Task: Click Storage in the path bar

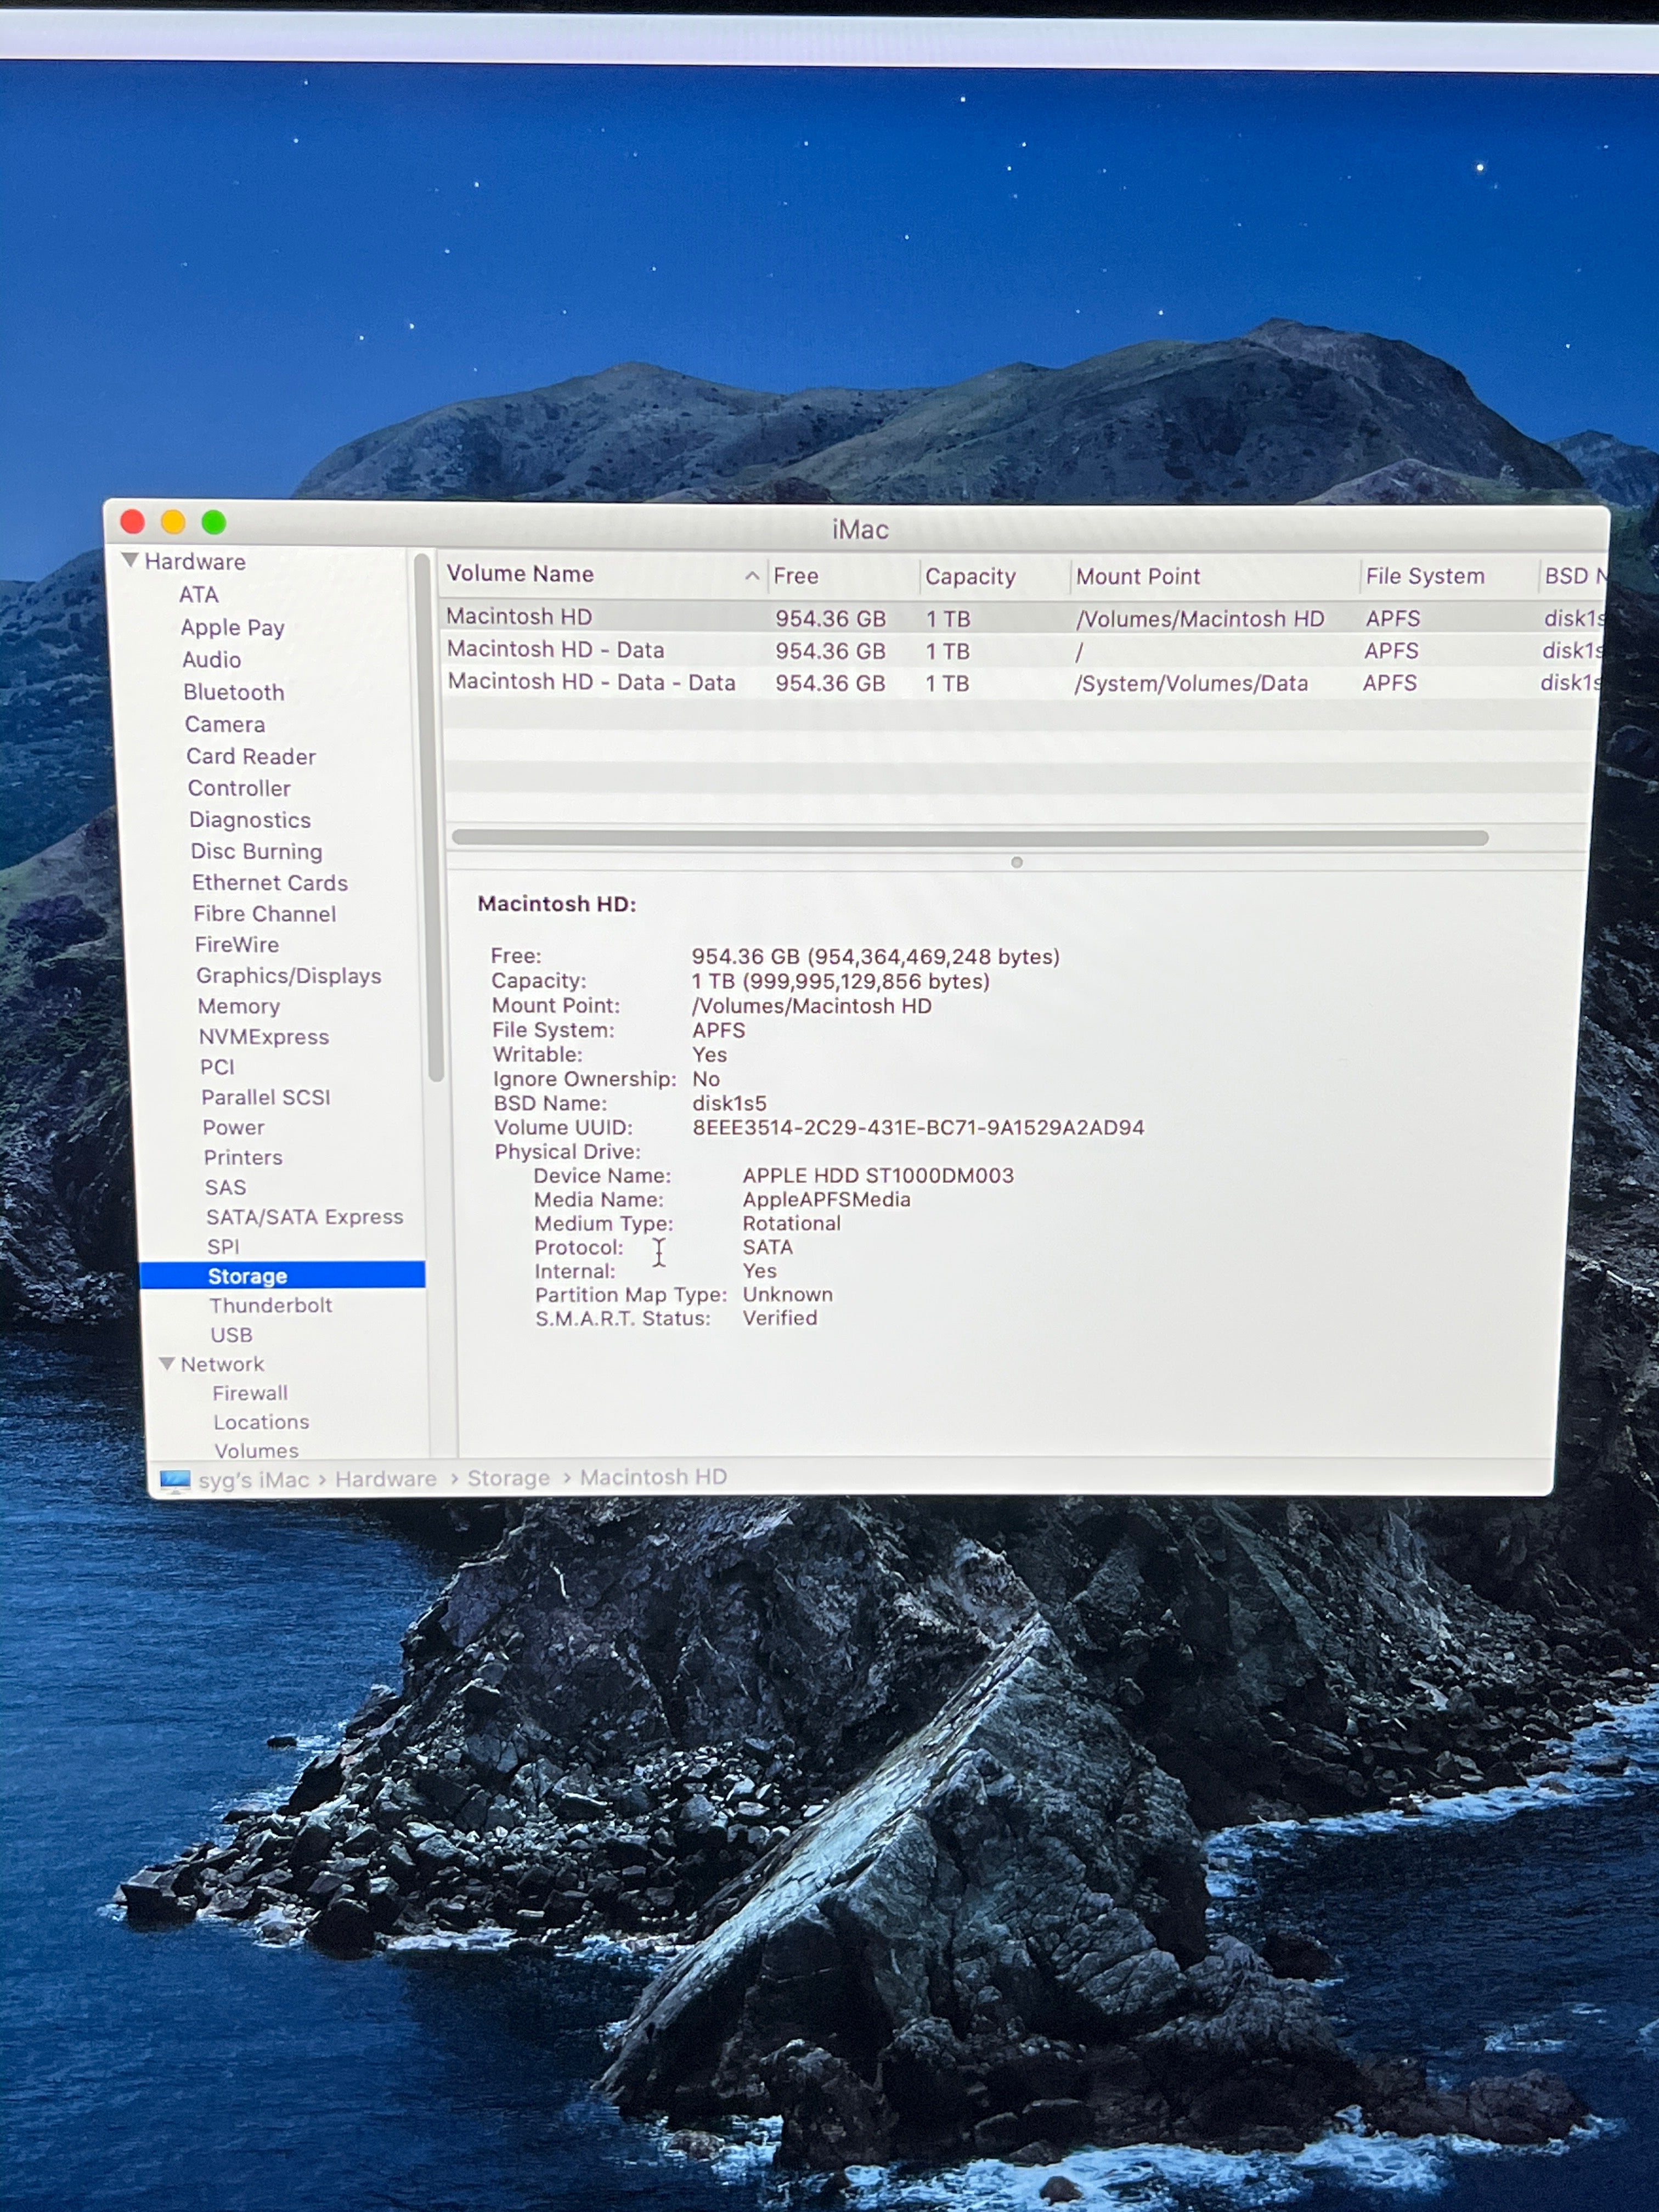Action: click(508, 1478)
